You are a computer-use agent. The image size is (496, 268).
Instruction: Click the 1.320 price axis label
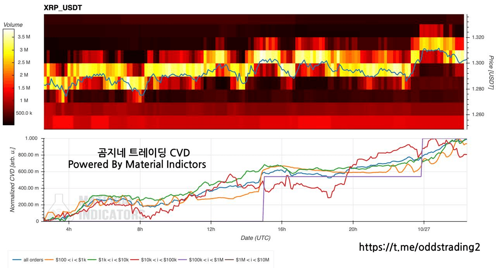tap(477, 37)
